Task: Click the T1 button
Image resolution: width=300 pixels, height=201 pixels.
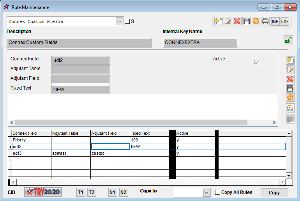Action: tap(81, 192)
